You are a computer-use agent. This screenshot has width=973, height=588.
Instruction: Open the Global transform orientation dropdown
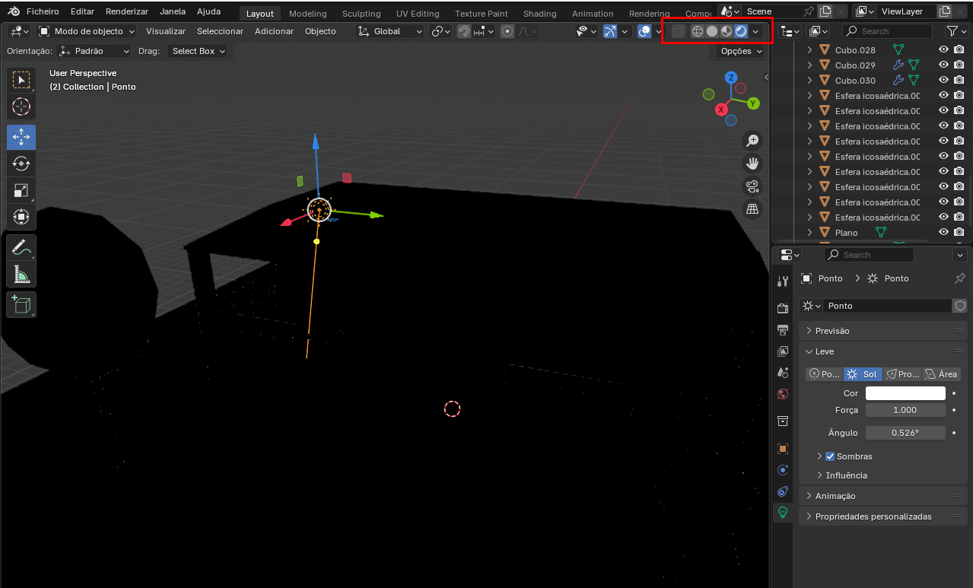pos(390,31)
